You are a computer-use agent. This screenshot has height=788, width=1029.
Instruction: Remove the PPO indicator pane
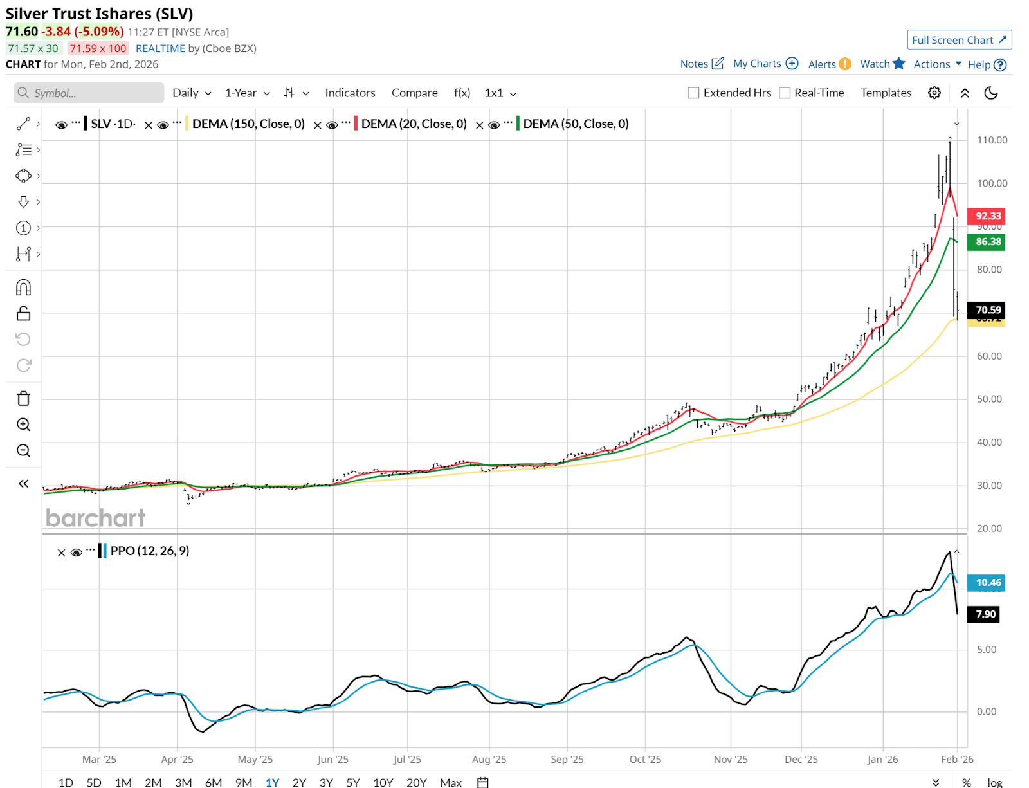point(62,553)
